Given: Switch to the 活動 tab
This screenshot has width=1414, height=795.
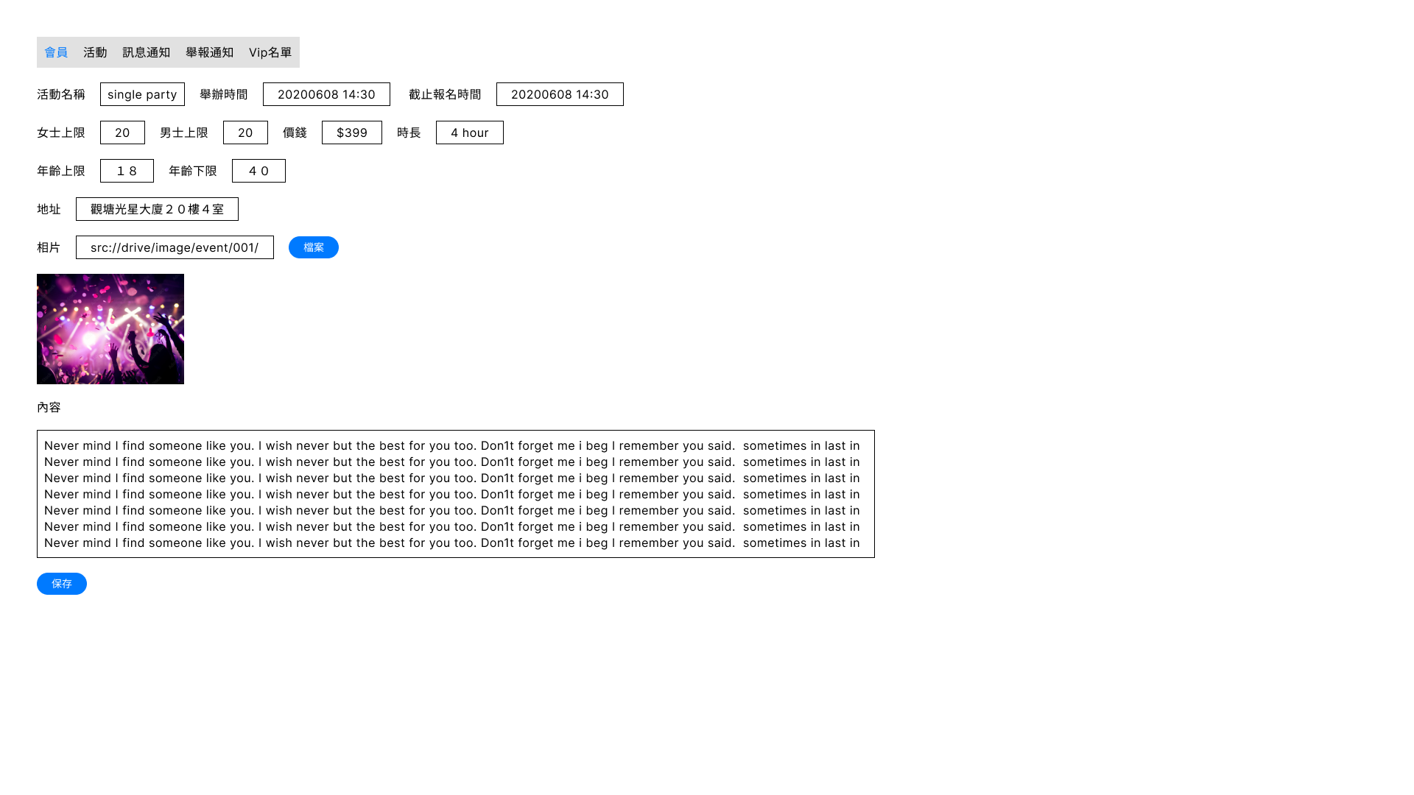Looking at the screenshot, I should [x=95, y=52].
